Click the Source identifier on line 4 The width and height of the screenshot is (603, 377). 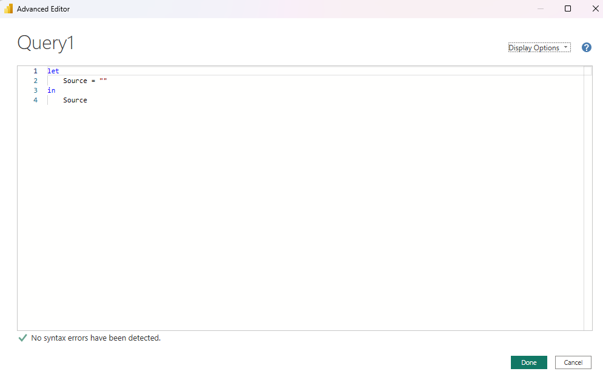point(75,99)
